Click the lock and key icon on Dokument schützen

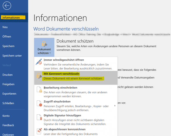(x=44, y=44)
